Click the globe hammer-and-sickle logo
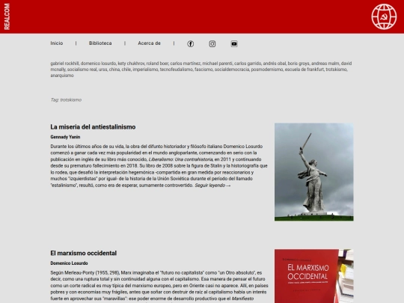 pos(384,16)
